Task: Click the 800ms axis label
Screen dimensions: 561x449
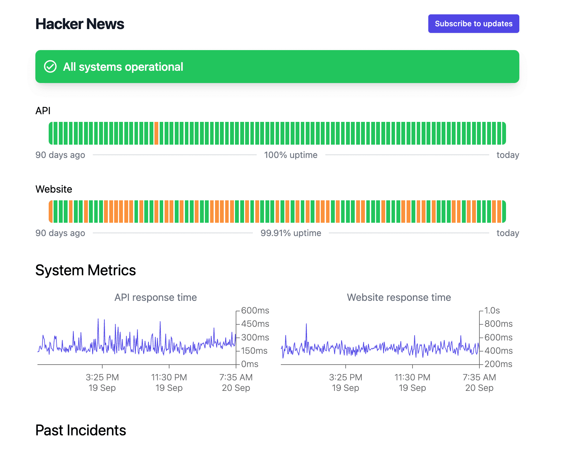Action: click(x=498, y=324)
